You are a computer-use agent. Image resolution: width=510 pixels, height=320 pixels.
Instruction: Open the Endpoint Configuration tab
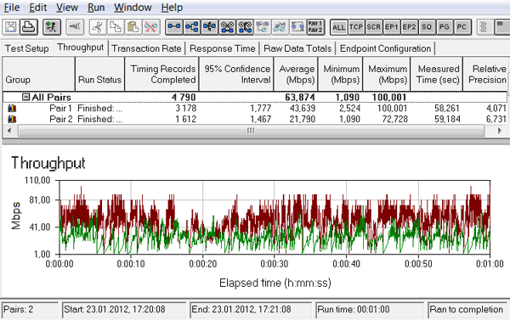[385, 48]
